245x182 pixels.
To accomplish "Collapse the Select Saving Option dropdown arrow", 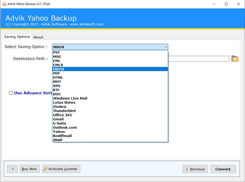I will pyautogui.click(x=166, y=47).
